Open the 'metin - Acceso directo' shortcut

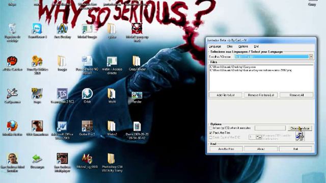112,61
